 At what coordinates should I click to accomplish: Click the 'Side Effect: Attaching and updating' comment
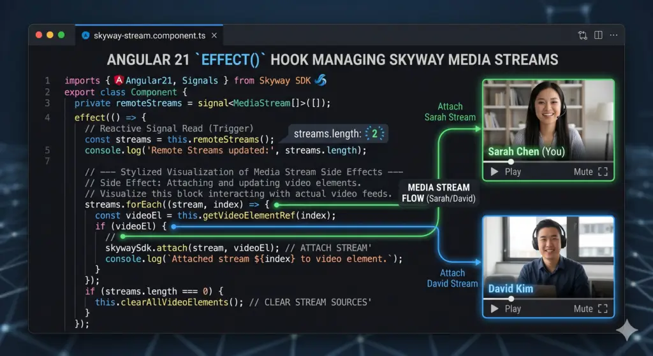tap(223, 183)
